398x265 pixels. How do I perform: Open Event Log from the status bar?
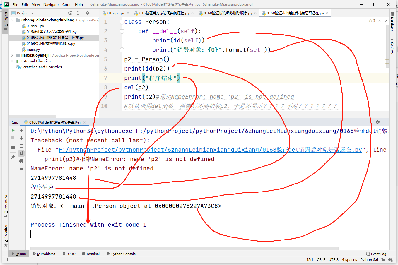click(376, 254)
